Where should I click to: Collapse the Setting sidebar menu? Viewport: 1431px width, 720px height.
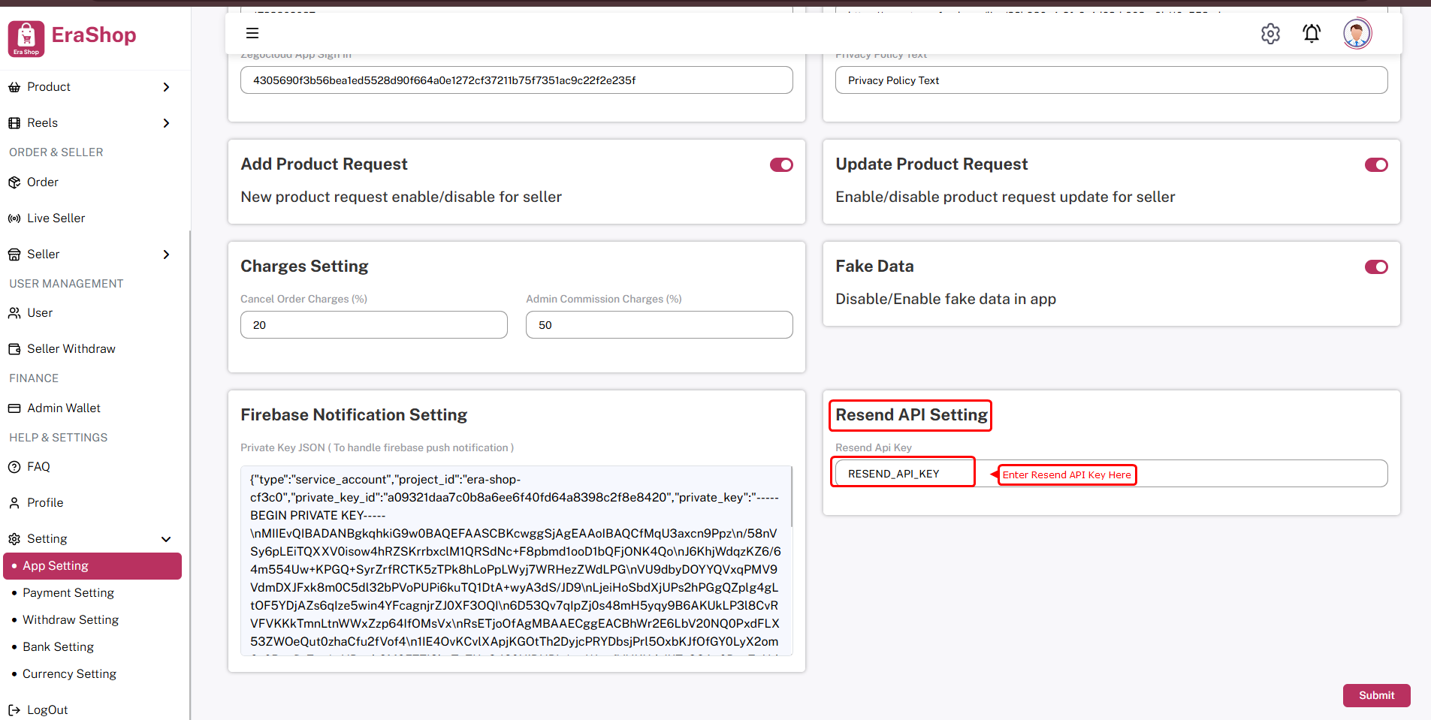166,539
